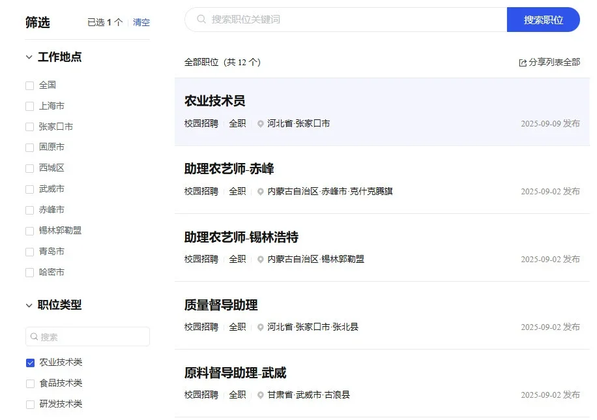Viewport: 597px width, 420px height.
Task: Check the 武威市 checkbox
Action: [x=30, y=189]
